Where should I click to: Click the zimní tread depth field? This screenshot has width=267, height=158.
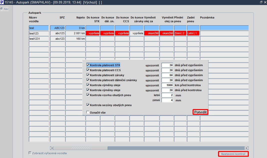[167, 100]
